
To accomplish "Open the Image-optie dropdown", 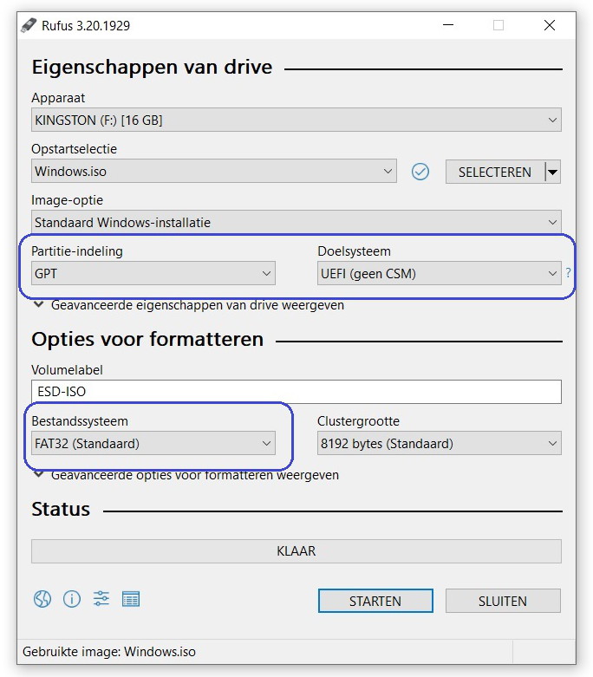I will point(296,223).
